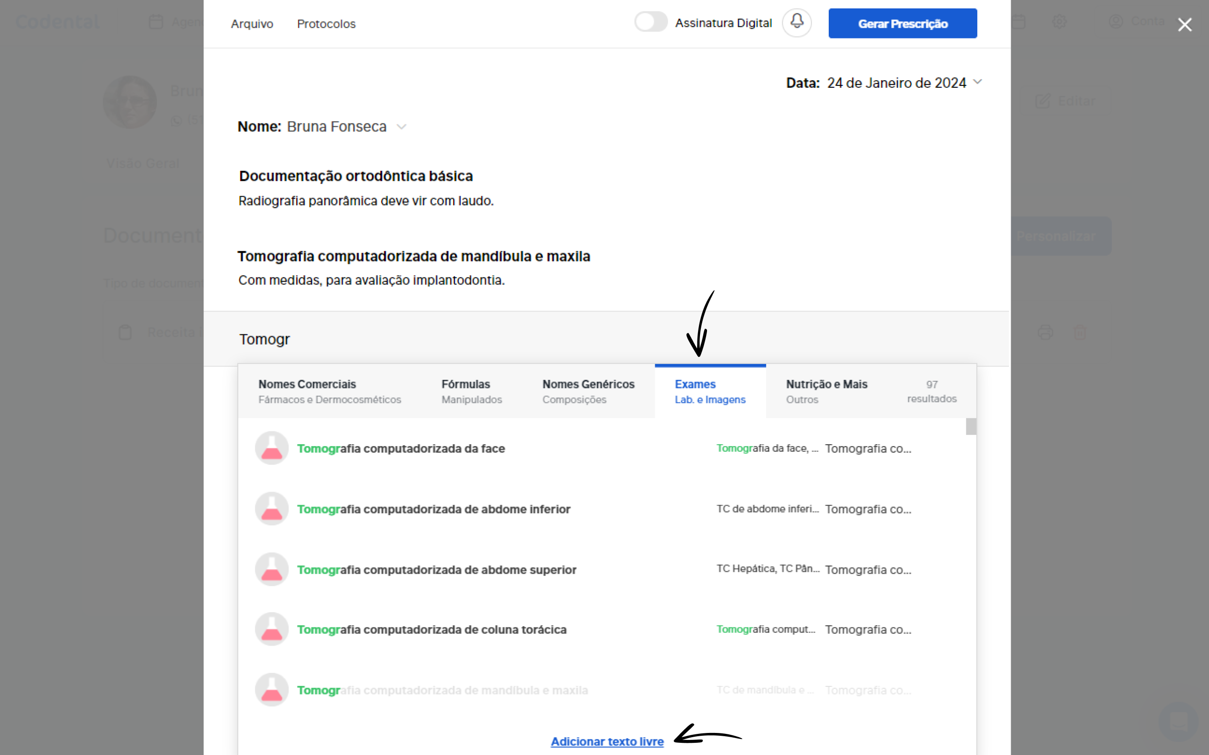Click flask icon for coluna torácica tomography
Image resolution: width=1209 pixels, height=755 pixels.
coord(271,629)
